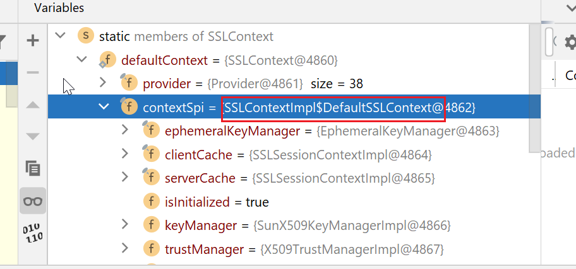Move watch down with down arrow
This screenshot has width=576, height=269.
pos(32,136)
